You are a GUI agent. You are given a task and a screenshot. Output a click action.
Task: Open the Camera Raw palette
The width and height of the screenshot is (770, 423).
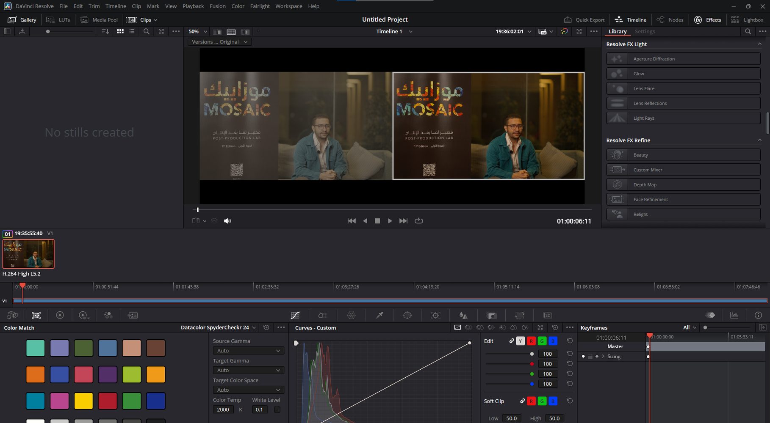12,315
